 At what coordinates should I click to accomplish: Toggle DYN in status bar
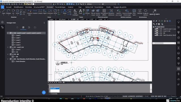pyautogui.click(x=156, y=96)
